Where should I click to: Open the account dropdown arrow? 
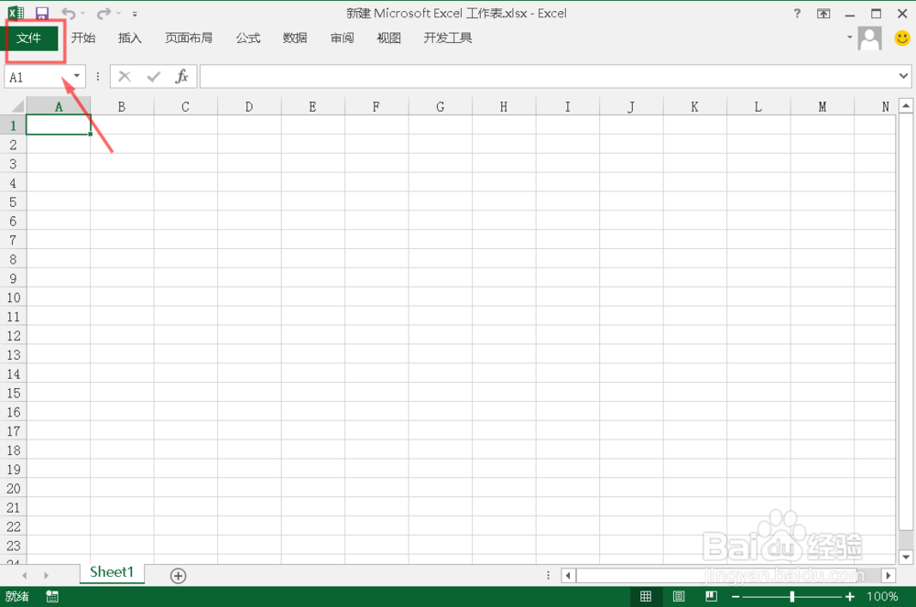[x=849, y=38]
